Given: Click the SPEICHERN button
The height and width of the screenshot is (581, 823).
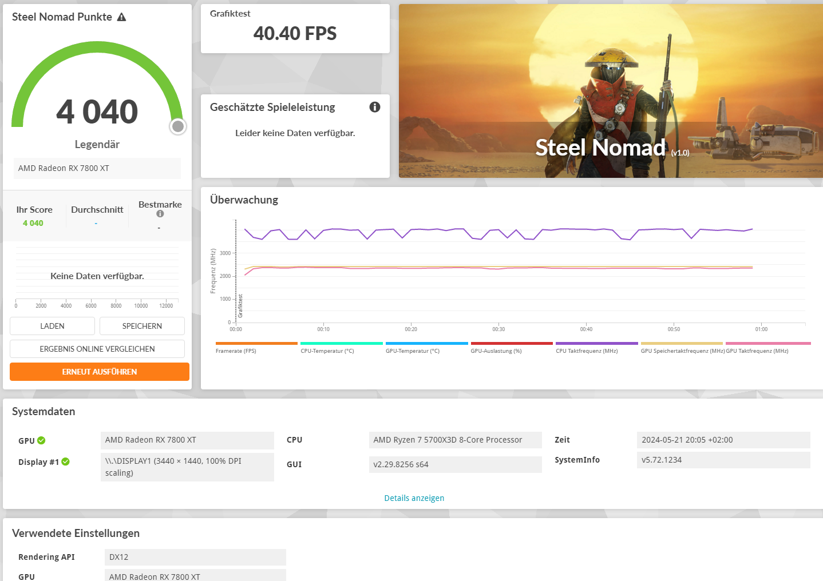Looking at the screenshot, I should [x=142, y=326].
